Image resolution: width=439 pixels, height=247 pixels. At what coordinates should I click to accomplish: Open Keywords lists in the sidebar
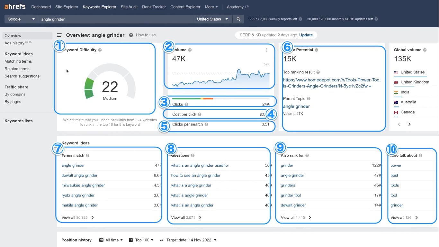click(x=18, y=121)
